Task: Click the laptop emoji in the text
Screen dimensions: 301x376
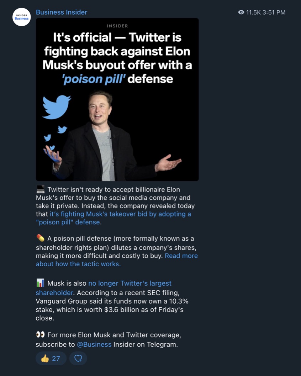Action: coord(41,189)
